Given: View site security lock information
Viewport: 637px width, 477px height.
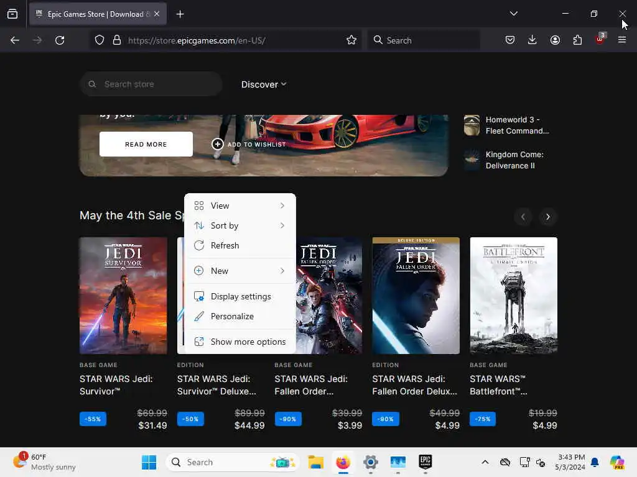Looking at the screenshot, I should [x=117, y=40].
